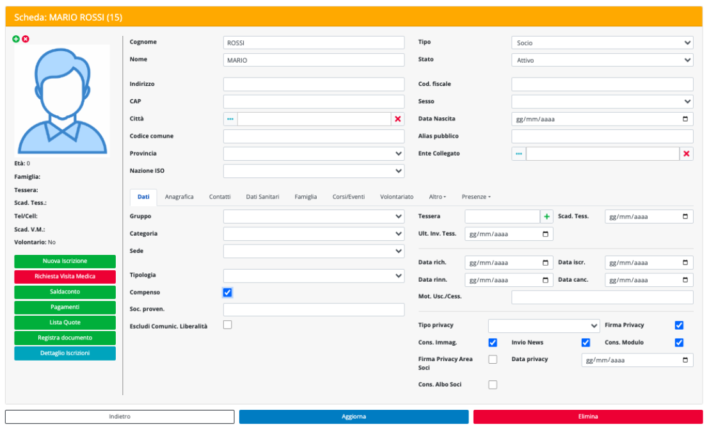The height and width of the screenshot is (431, 709).
Task: Click the Cod. fiscale input field
Action: click(602, 85)
